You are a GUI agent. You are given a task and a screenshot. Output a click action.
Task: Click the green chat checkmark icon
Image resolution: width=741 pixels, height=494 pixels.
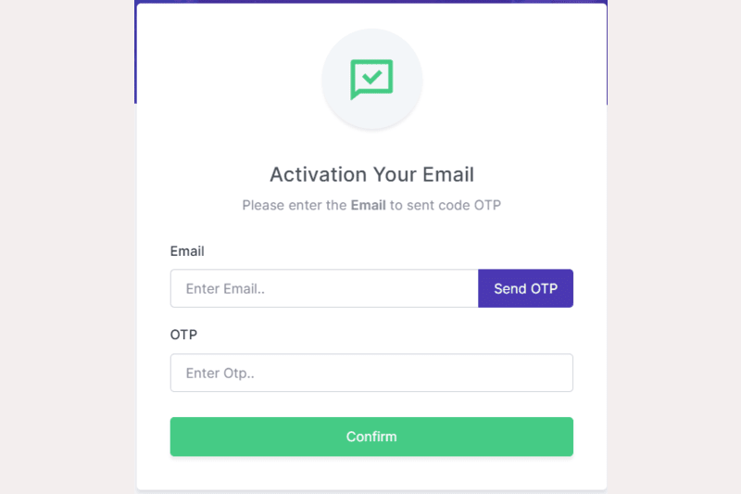point(371,80)
